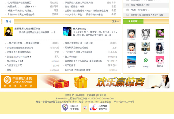Open 更多>> link in the 日志 section
The width and height of the screenshot is (174, 119).
(x=116, y=21)
